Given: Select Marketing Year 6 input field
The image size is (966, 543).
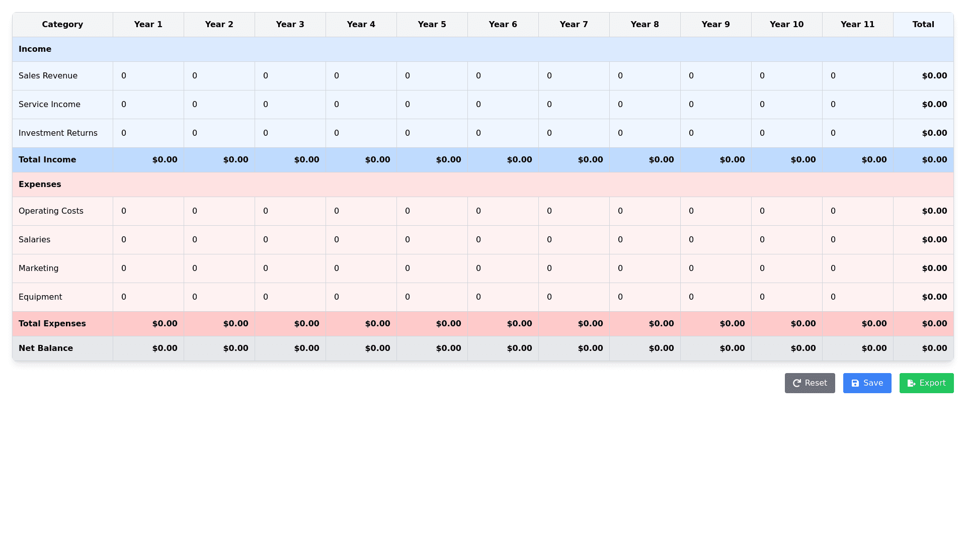Looking at the screenshot, I should click(503, 268).
